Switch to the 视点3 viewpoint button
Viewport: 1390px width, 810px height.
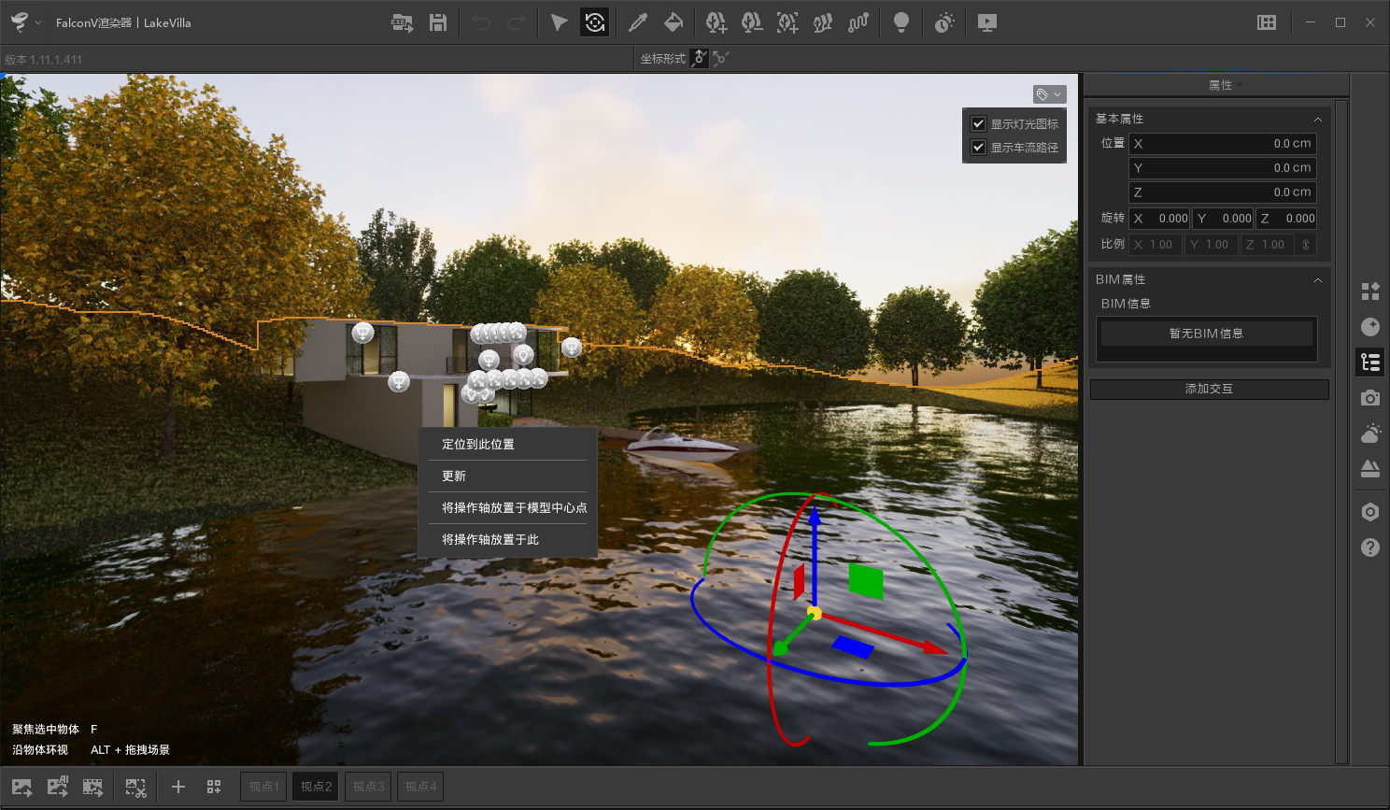point(368,787)
